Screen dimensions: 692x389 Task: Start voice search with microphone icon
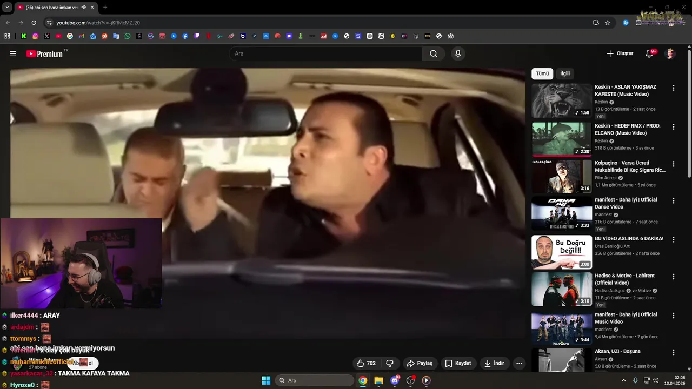tap(458, 53)
